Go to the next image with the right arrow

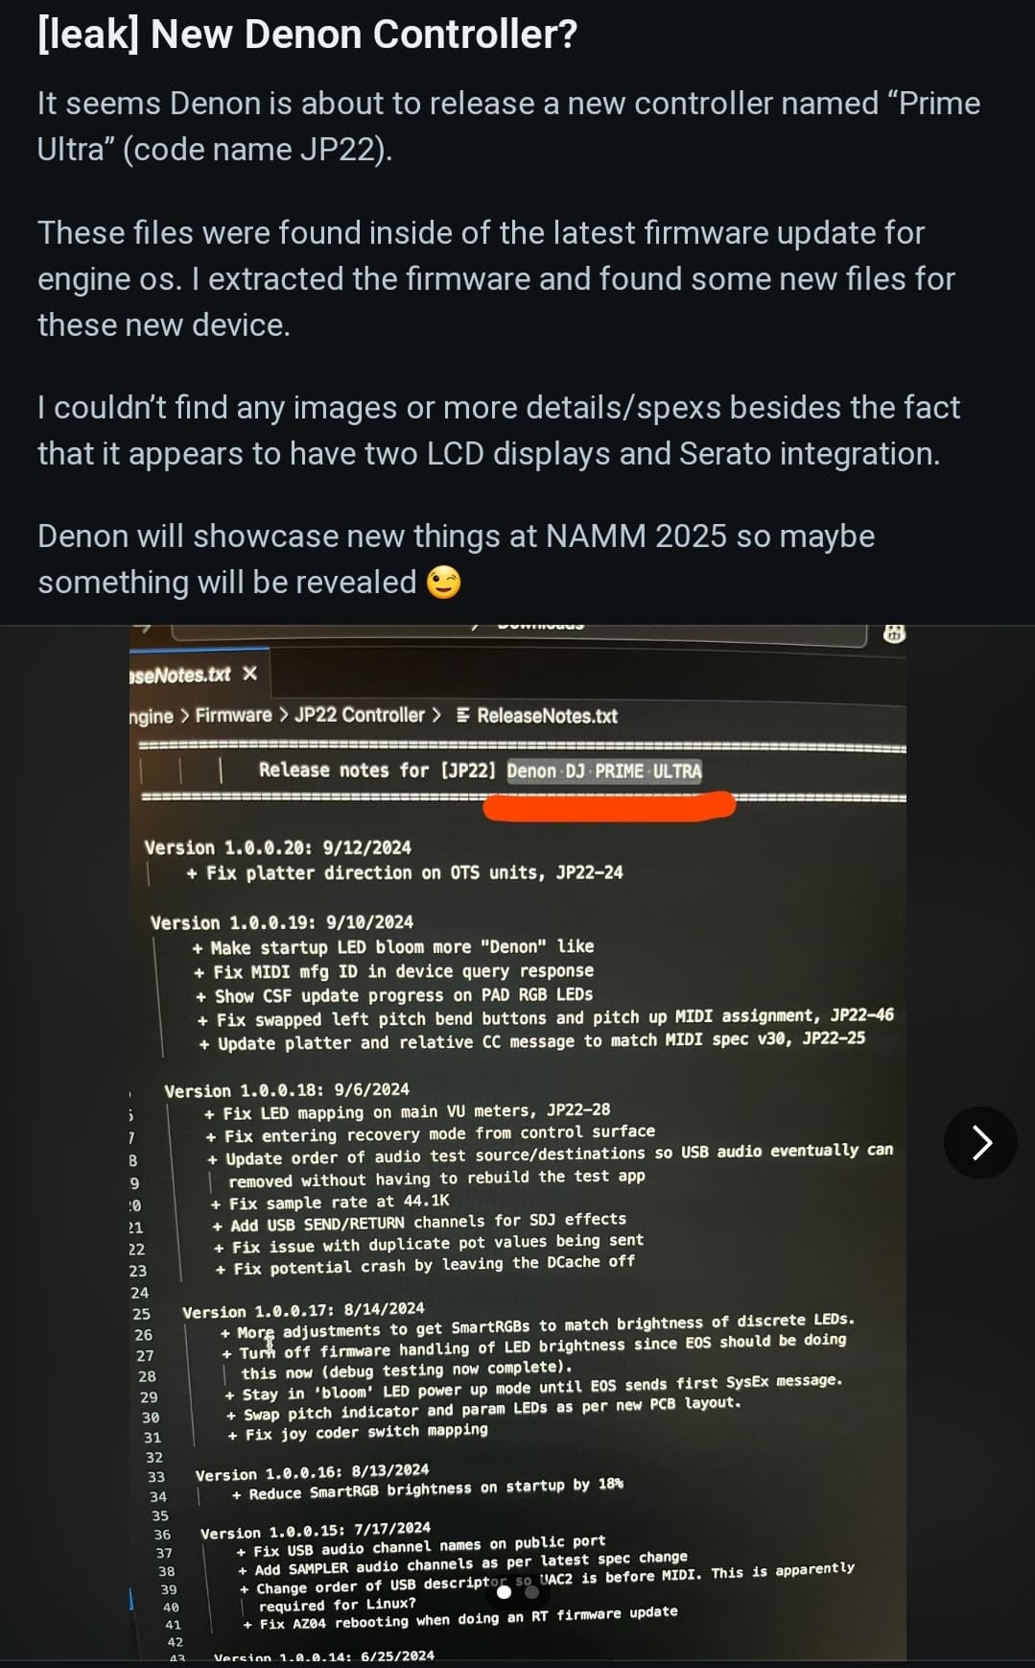point(980,1142)
